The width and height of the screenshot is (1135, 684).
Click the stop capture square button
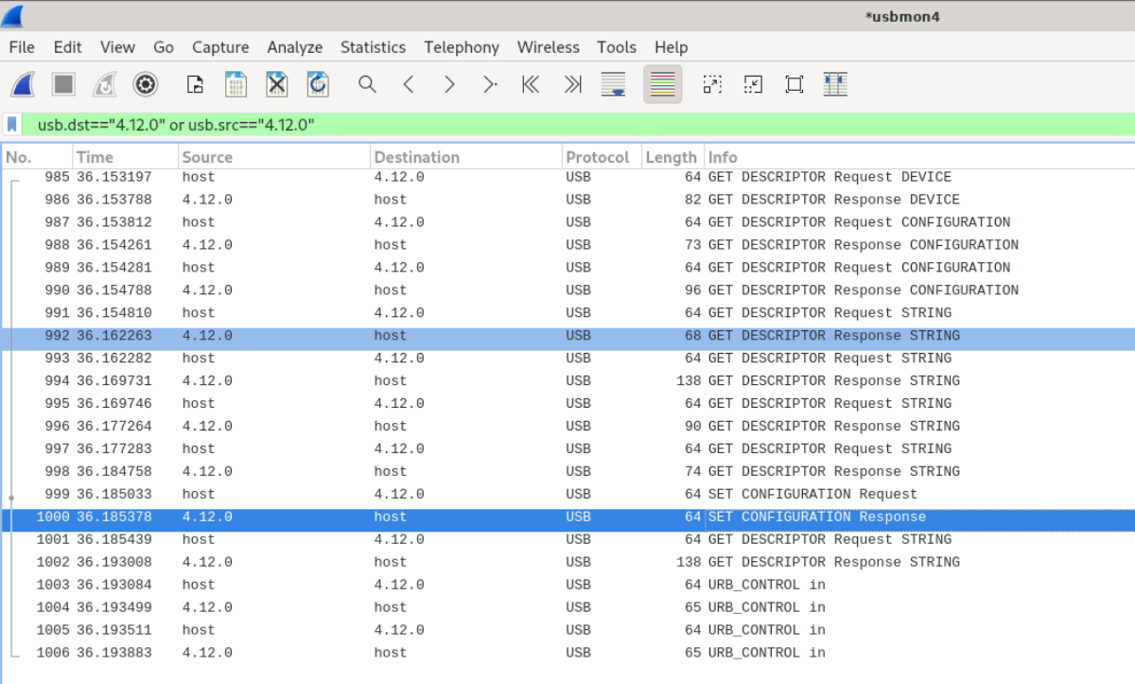pyautogui.click(x=63, y=85)
